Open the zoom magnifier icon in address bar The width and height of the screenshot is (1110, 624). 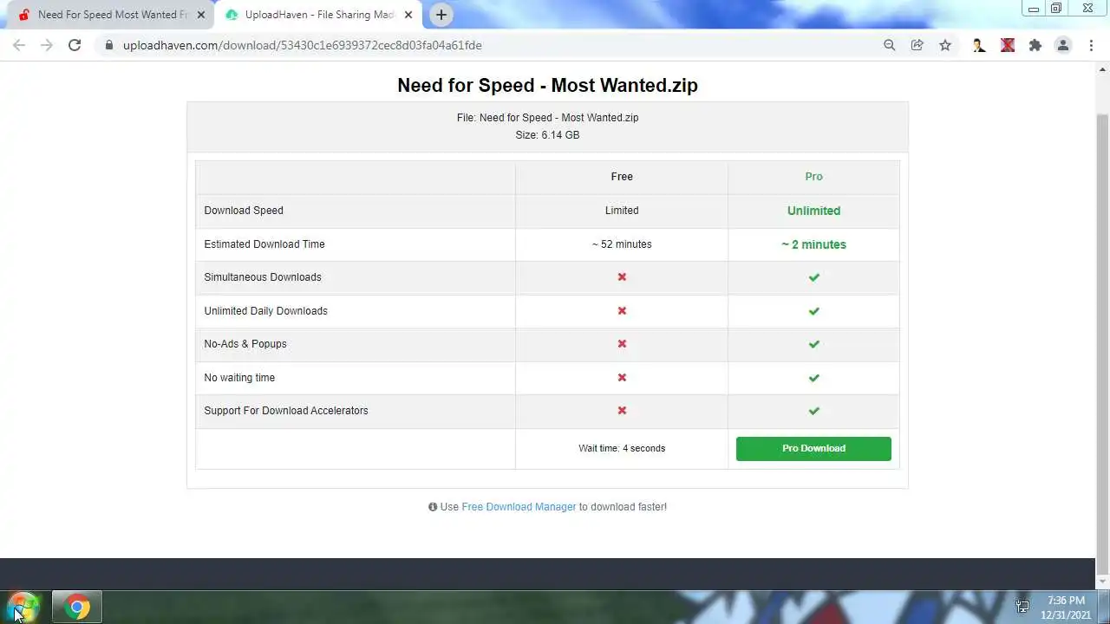[x=889, y=45]
